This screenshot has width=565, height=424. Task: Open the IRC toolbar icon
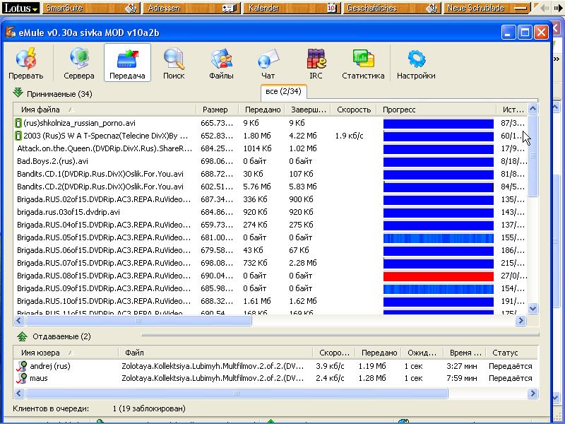(x=316, y=63)
